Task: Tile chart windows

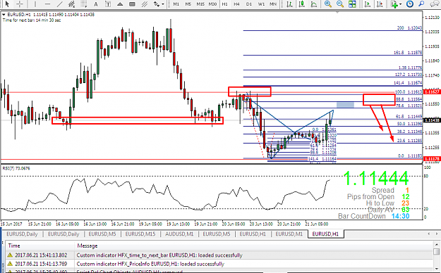Action: point(352,4)
